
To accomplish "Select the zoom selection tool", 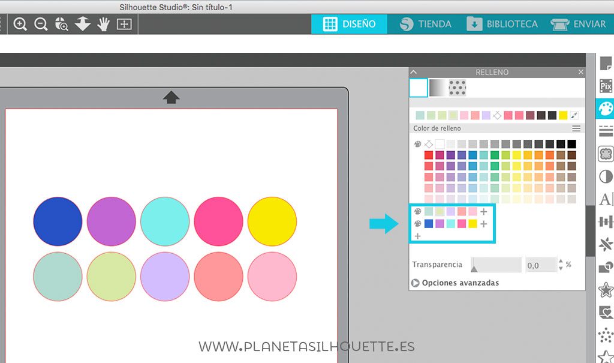I will pyautogui.click(x=62, y=25).
